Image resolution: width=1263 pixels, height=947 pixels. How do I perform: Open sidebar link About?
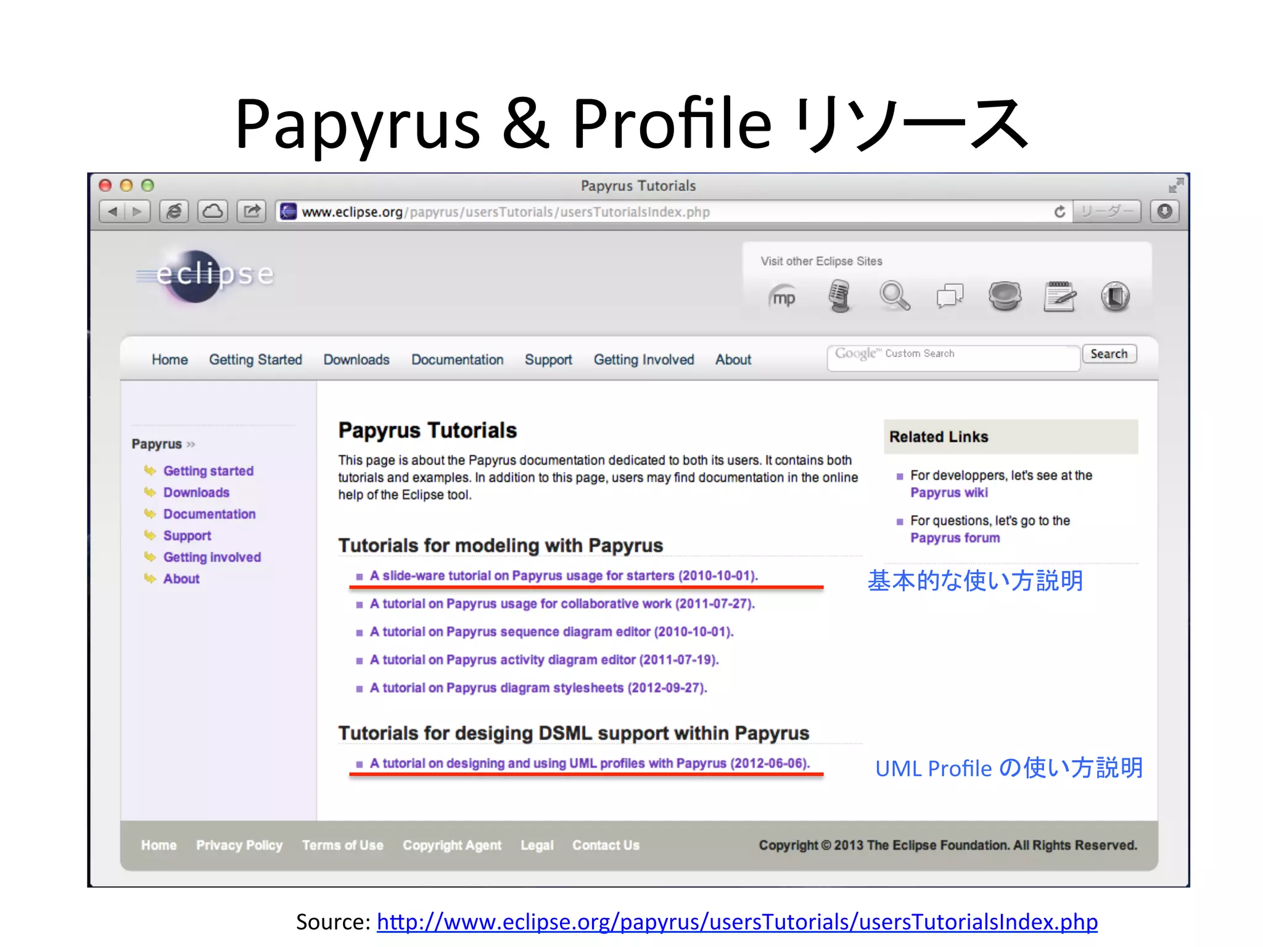181,579
